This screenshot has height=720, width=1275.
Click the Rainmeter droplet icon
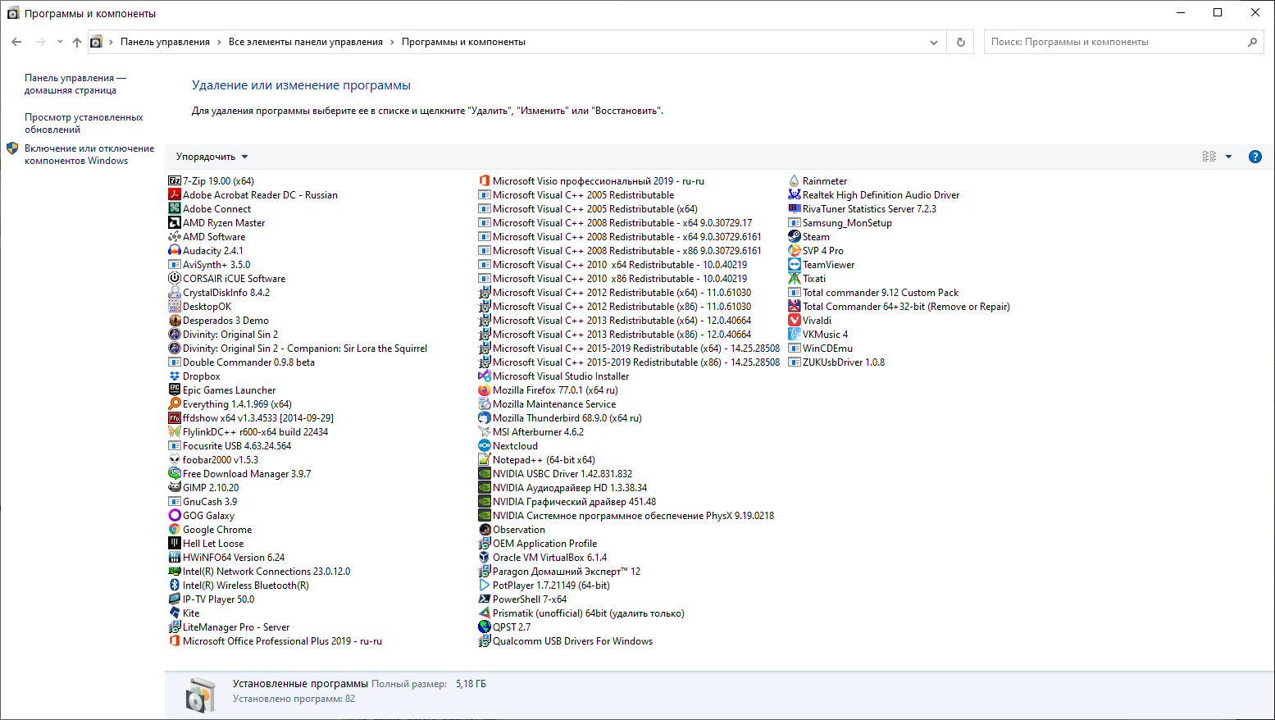(794, 181)
